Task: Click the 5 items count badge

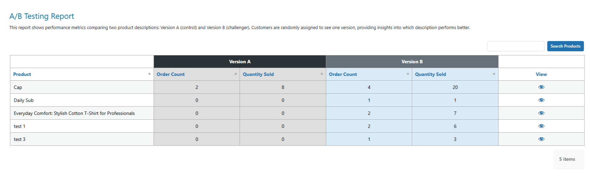Action: 567,159
